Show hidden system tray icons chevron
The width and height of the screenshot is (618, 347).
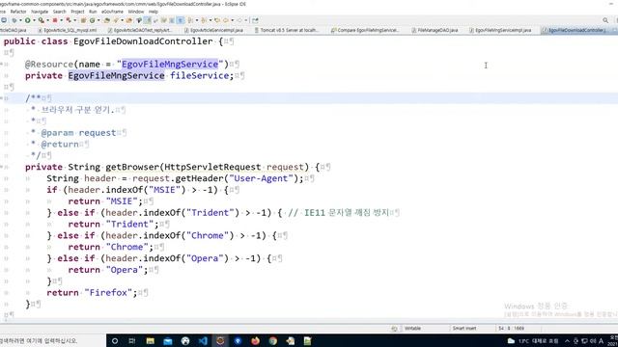[x=567, y=340]
